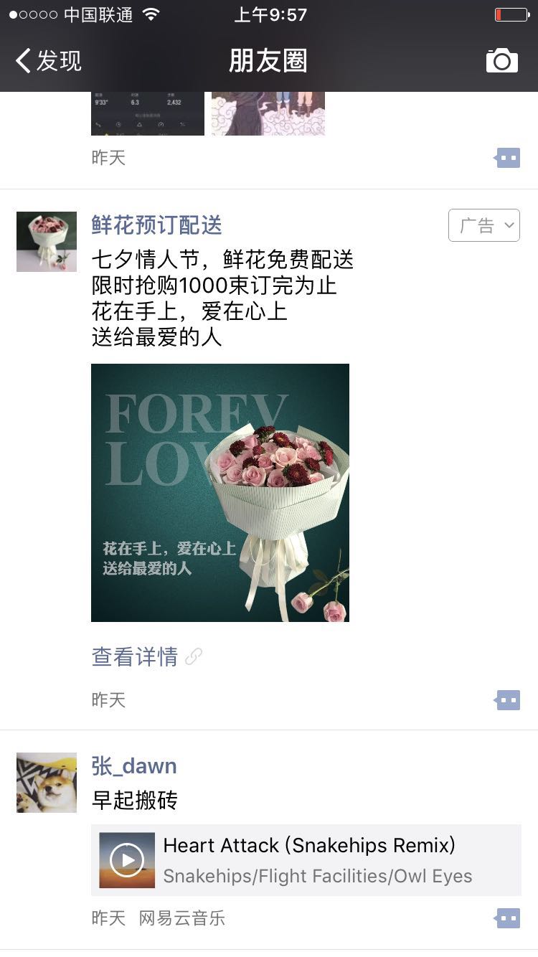
Task: Open 张_dawn's profile name
Action: [x=134, y=766]
